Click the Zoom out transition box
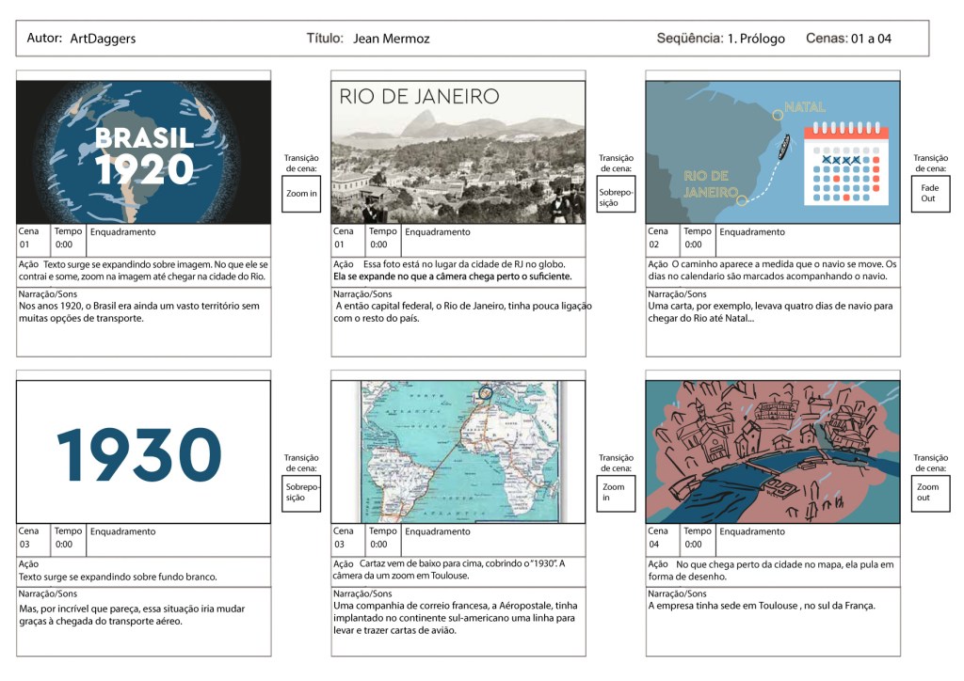Image resolution: width=964 pixels, height=681 pixels. tap(930, 493)
